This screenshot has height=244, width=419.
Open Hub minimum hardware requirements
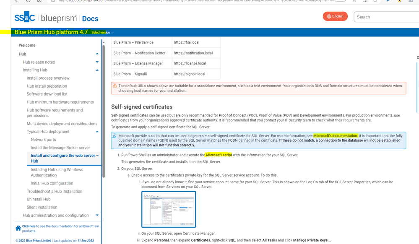pyautogui.click(x=60, y=102)
